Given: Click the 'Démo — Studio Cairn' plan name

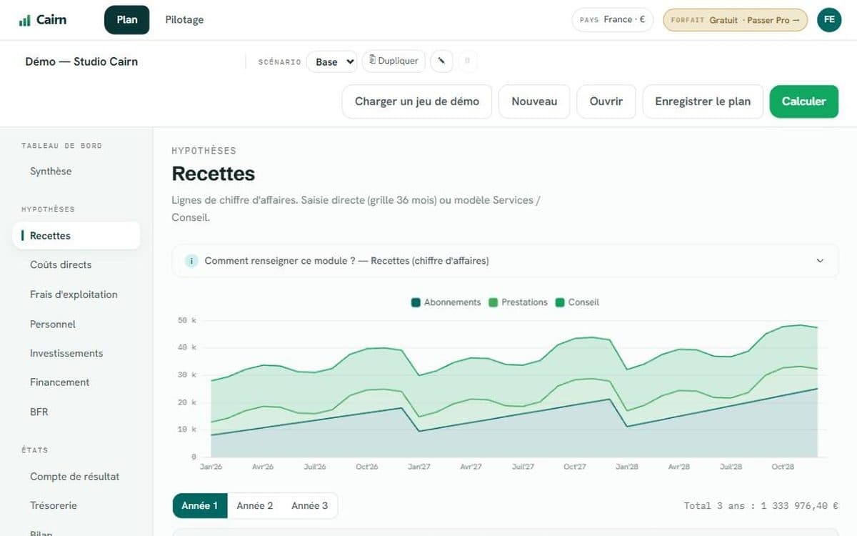Looking at the screenshot, I should (81, 61).
